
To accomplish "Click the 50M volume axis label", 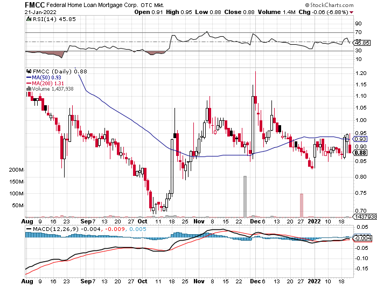I will coord(18,206).
